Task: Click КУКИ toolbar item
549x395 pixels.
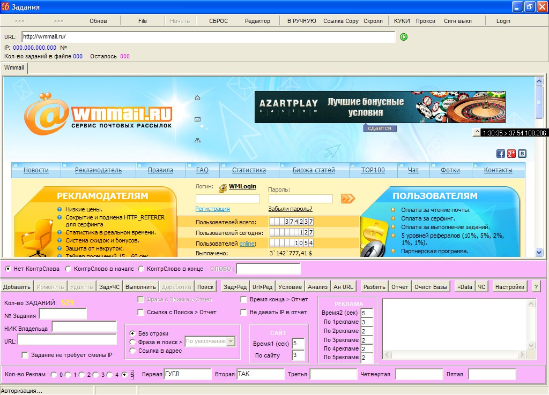Action: point(402,21)
